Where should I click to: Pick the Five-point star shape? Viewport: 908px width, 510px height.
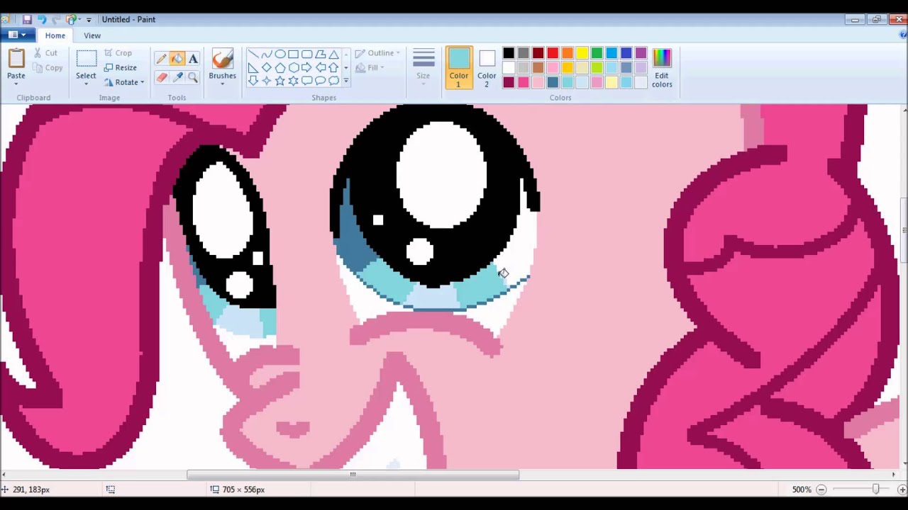280,81
